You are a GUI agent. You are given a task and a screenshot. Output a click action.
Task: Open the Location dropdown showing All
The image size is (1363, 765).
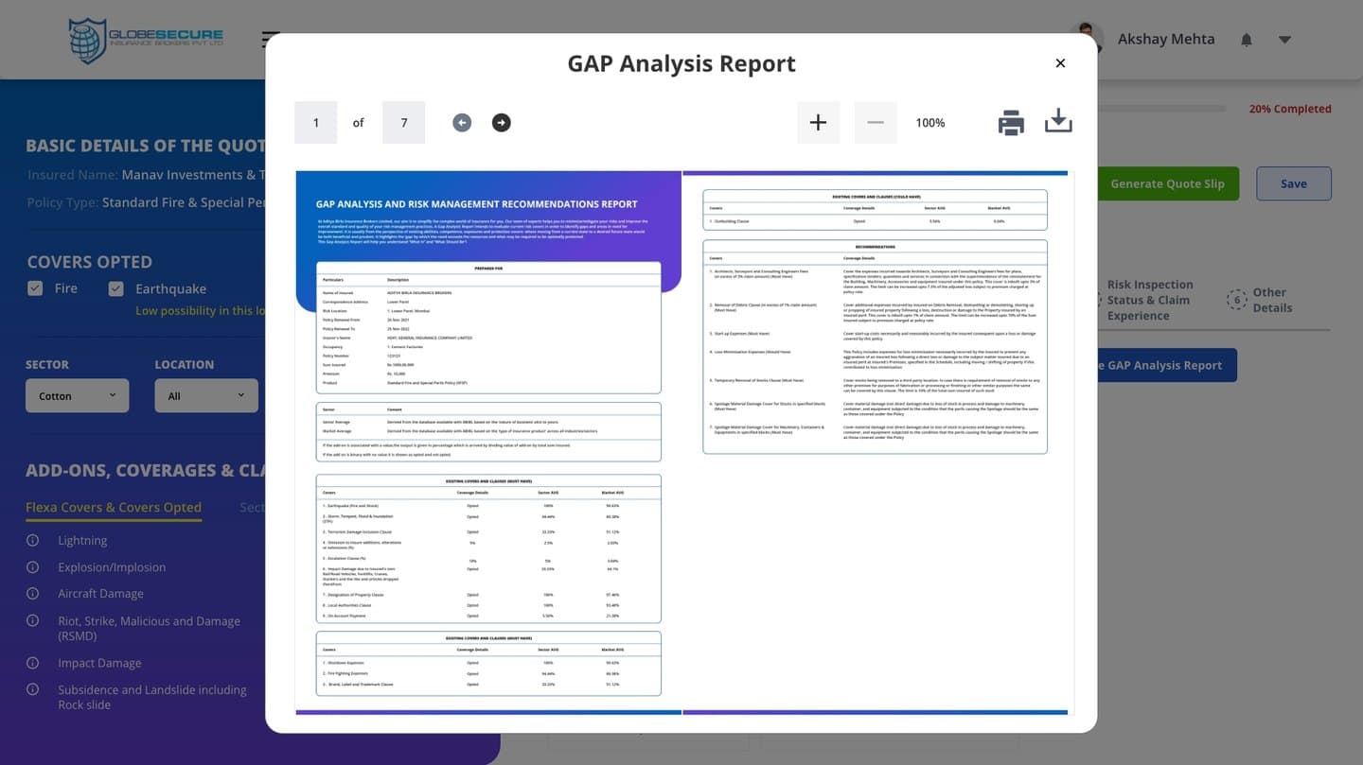point(206,395)
